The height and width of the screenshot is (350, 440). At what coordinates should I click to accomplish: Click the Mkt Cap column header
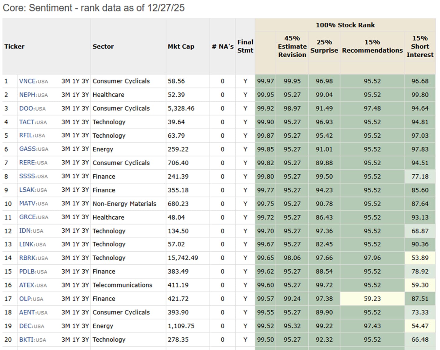pos(181,47)
